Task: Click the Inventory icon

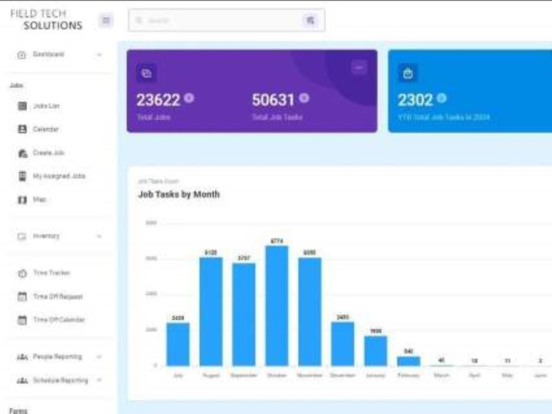Action: coord(22,236)
